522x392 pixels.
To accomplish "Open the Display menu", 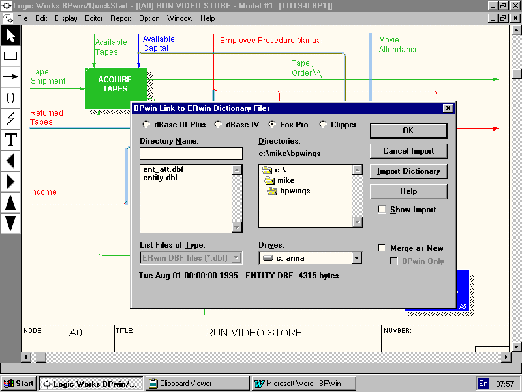I will (66, 18).
